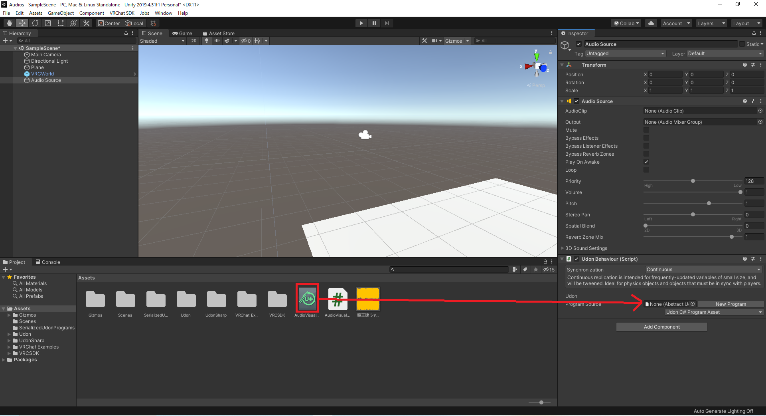Toggle scene audio in Scene view

[217, 41]
